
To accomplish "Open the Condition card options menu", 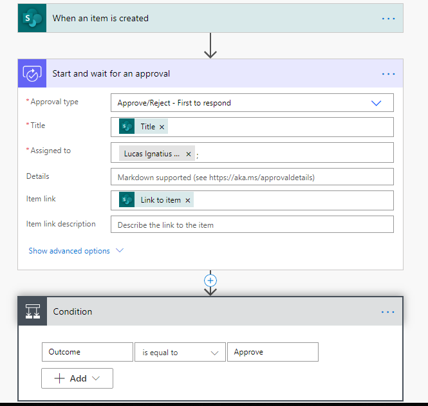I will pyautogui.click(x=388, y=312).
